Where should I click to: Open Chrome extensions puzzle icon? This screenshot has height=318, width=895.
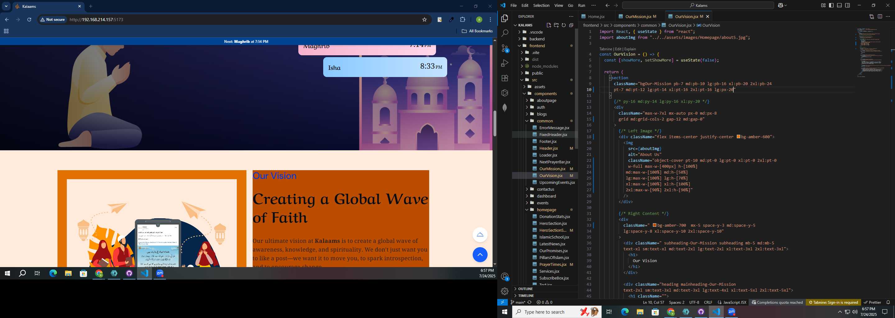tap(462, 20)
